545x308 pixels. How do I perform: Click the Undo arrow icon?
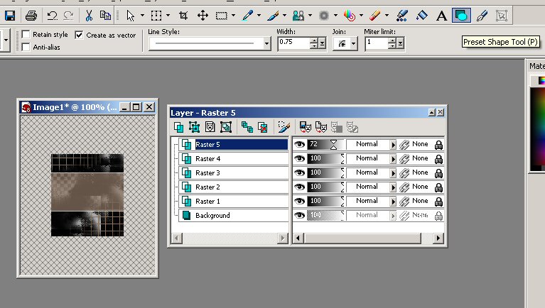(x=53, y=14)
